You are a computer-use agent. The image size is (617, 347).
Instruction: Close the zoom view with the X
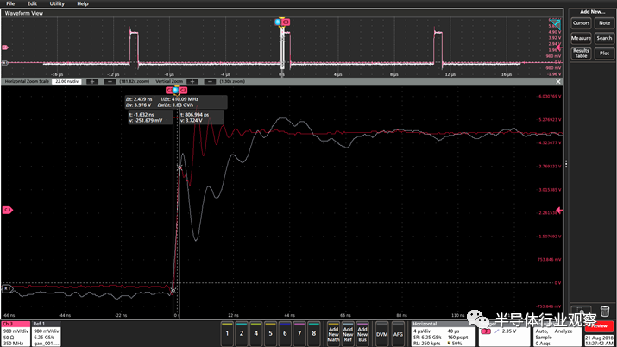558,81
